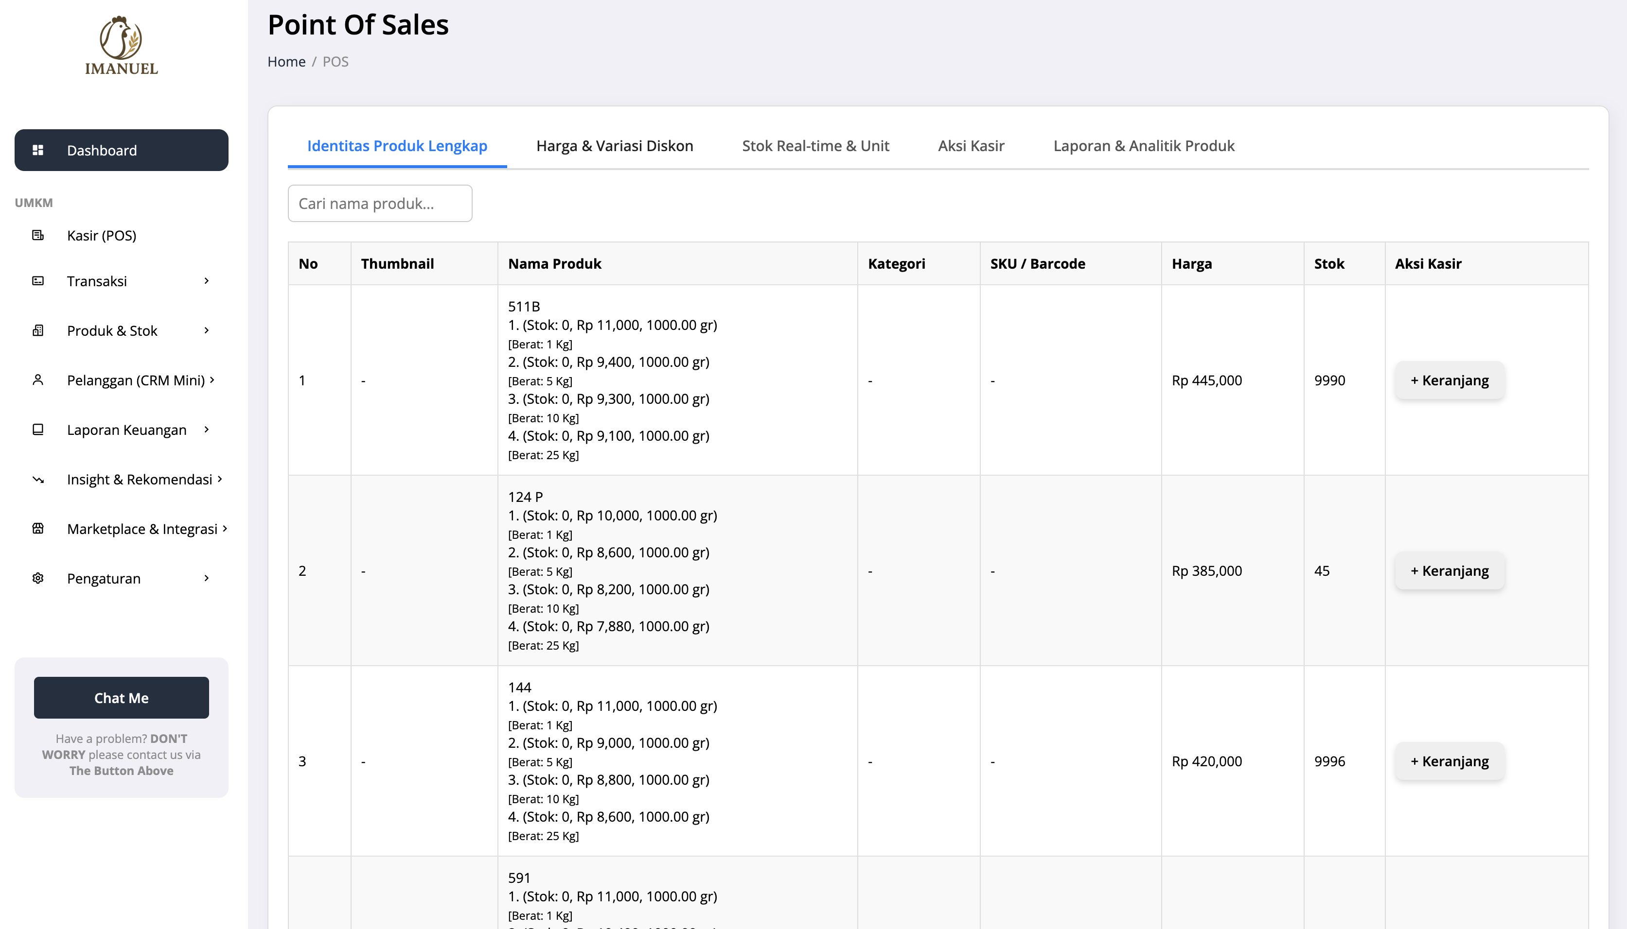Expand the Marketplace & Integrasi chevron

click(225, 528)
